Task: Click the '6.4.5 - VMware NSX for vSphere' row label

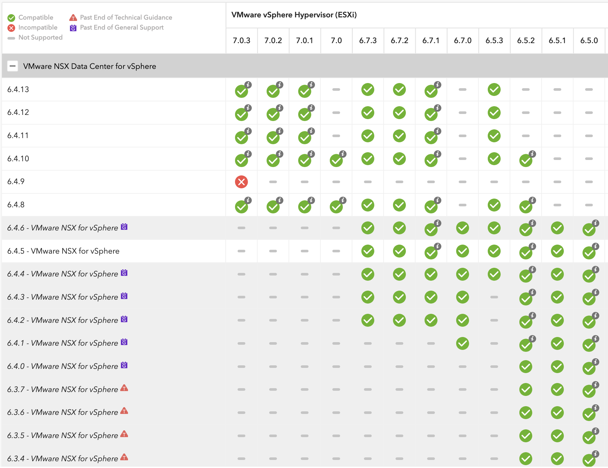Action: coord(63,251)
